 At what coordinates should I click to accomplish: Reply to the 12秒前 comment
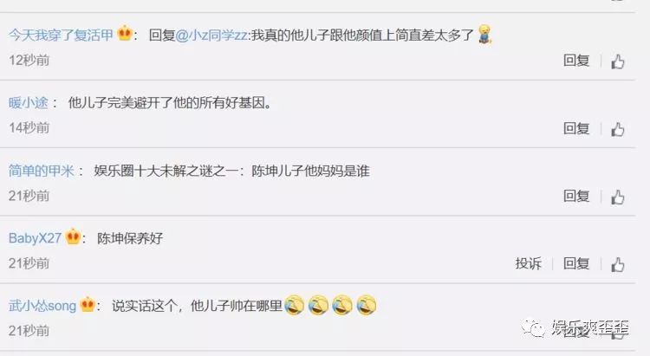(x=576, y=61)
